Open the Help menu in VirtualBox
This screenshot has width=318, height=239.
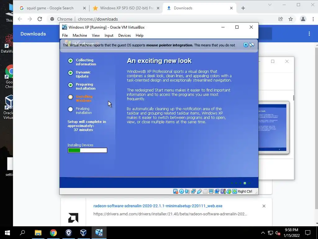[139, 35]
